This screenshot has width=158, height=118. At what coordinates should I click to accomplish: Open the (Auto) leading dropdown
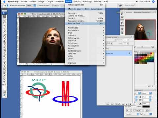[x=147, y=97]
